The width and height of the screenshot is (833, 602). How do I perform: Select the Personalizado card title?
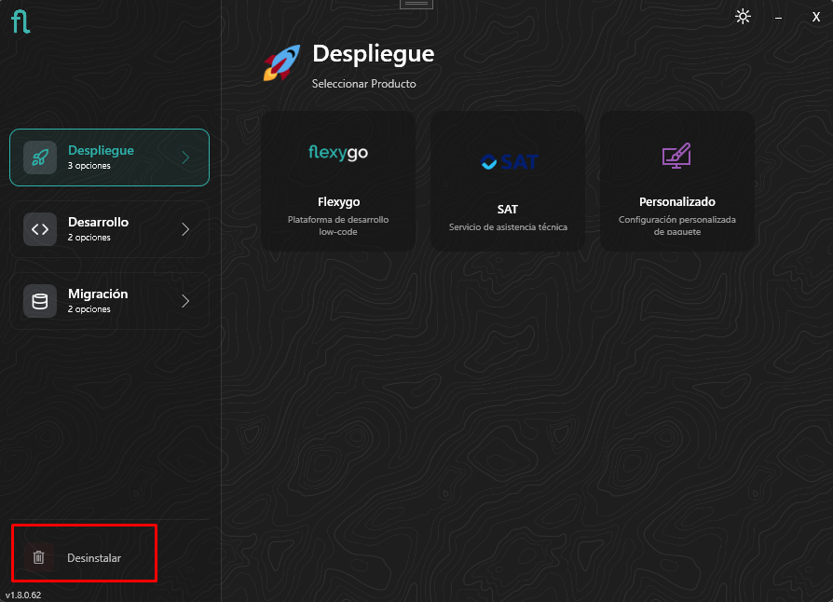pos(676,202)
